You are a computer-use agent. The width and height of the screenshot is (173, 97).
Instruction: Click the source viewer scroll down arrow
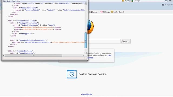pos(85,53)
